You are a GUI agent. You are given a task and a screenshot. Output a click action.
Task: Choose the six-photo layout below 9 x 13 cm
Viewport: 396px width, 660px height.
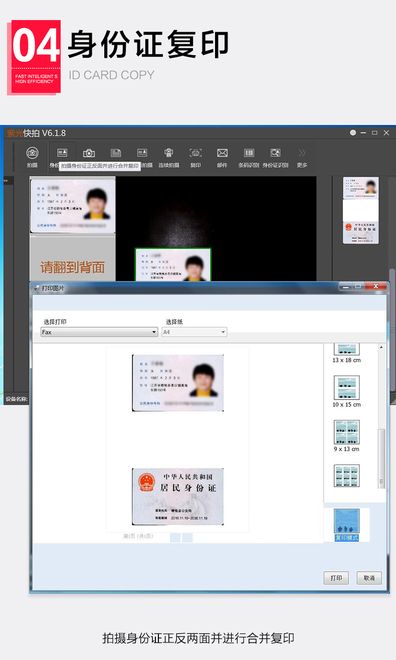click(x=346, y=476)
